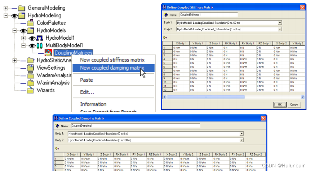Click row 1 X Body 1 cell in damping table
The image size is (310, 171).
tap(72, 159)
